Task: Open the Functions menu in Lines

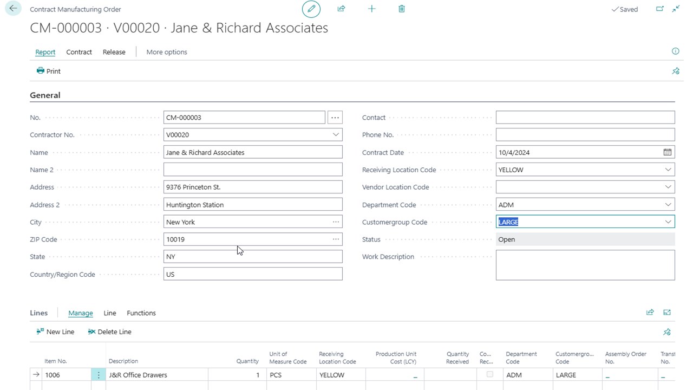Action: point(141,313)
